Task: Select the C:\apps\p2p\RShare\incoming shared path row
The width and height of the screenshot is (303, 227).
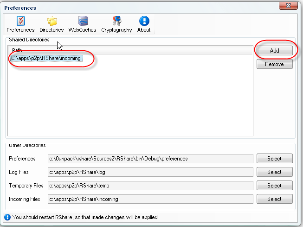Action: (x=46, y=58)
